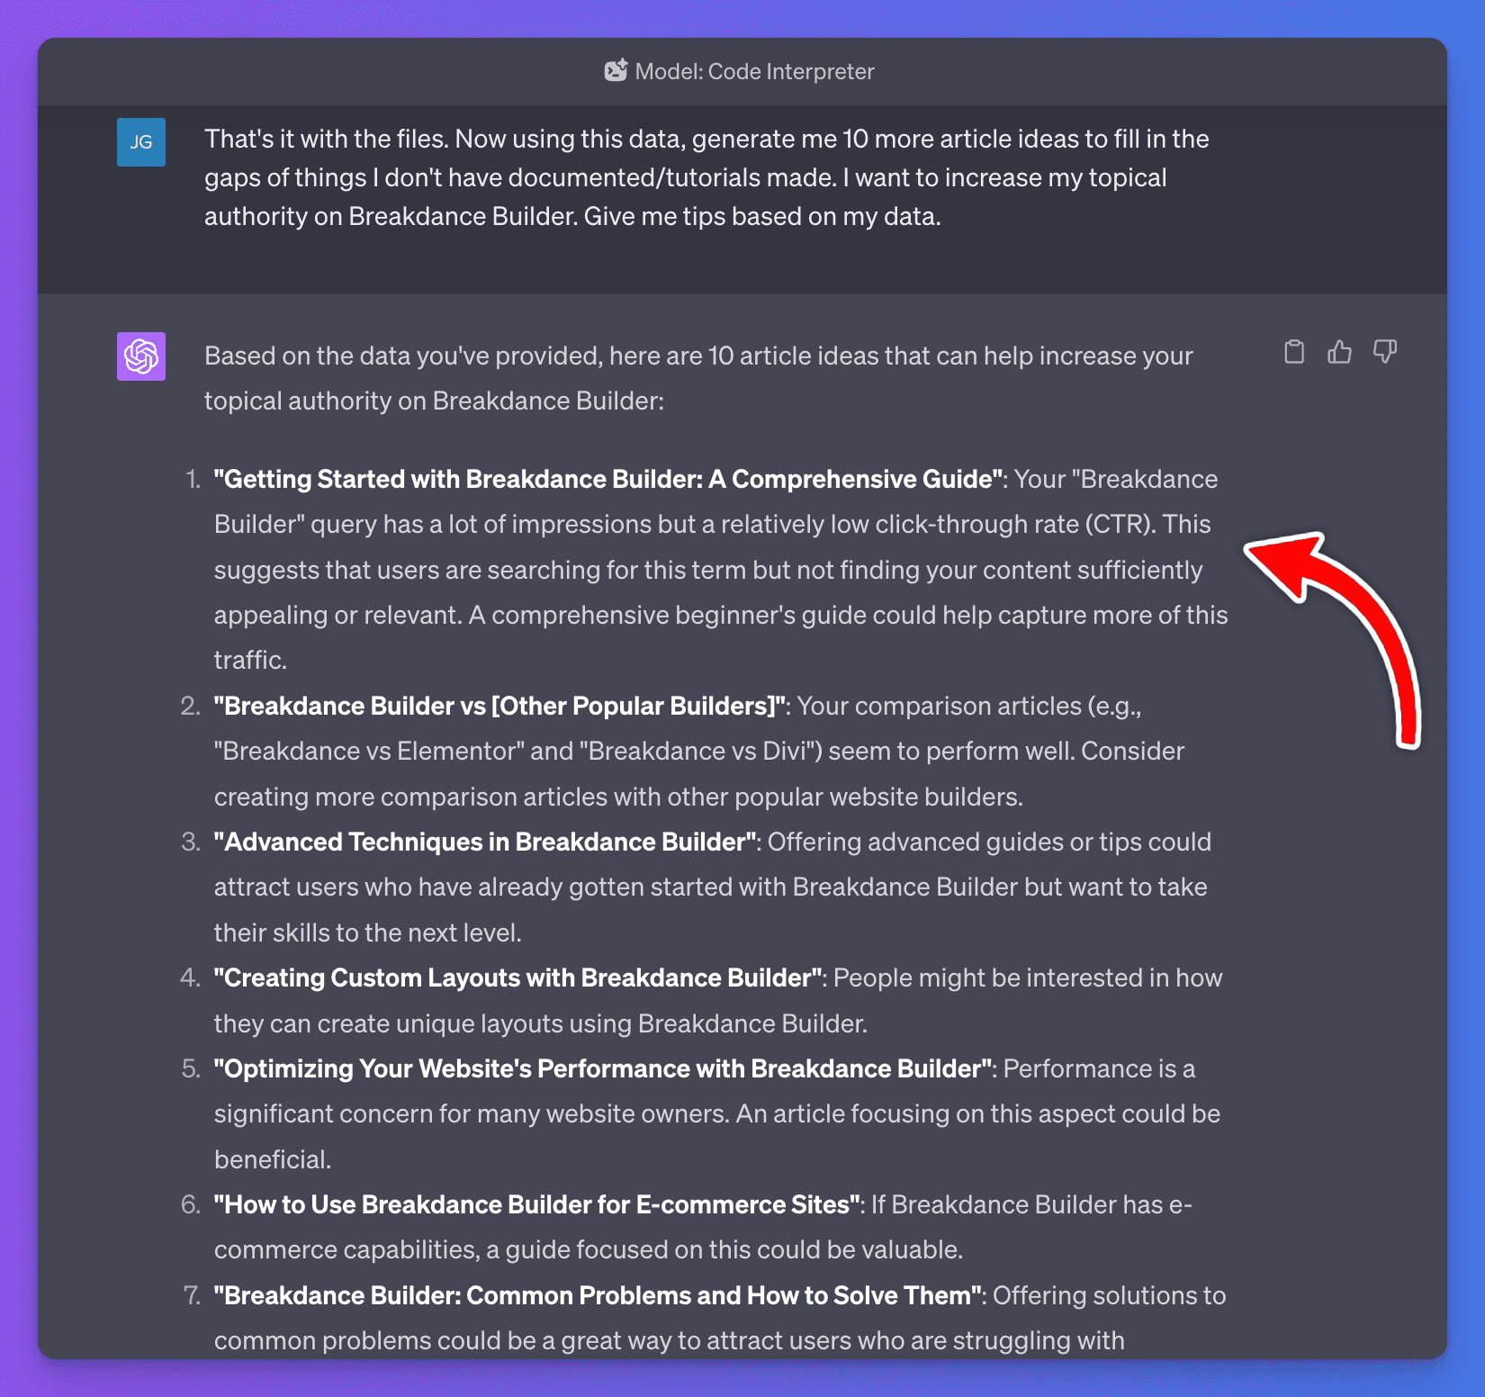Click the user prompt beginning 'That's it with the files'

pos(706,177)
